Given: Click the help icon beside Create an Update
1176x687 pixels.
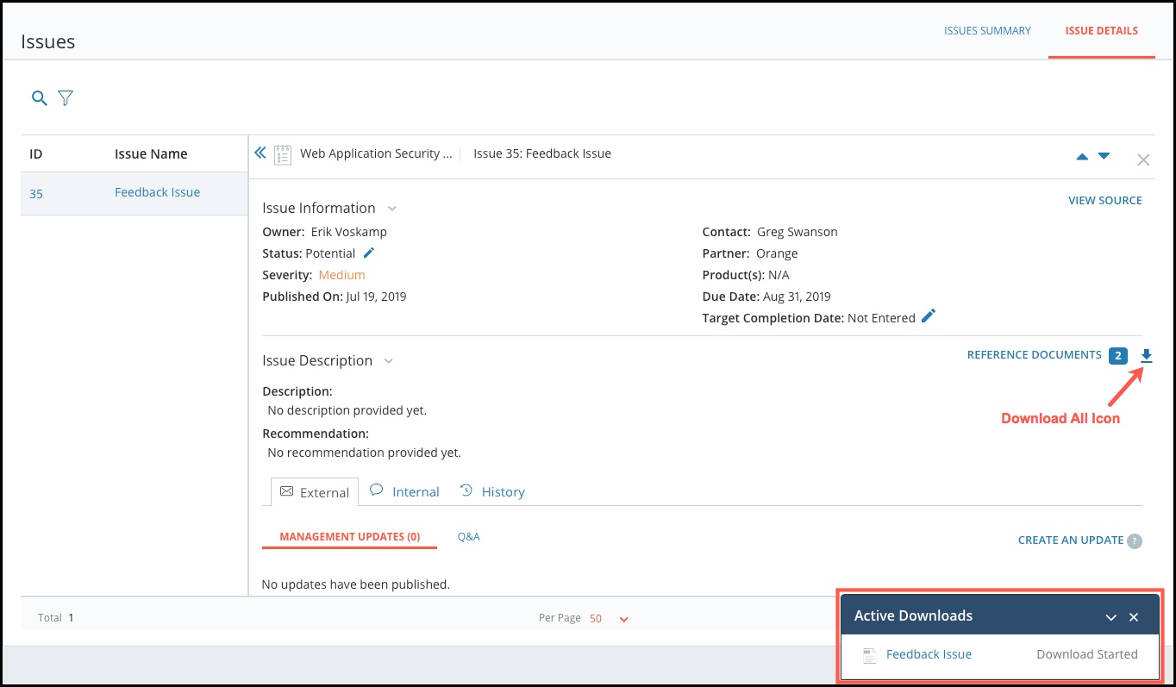Looking at the screenshot, I should (x=1135, y=541).
